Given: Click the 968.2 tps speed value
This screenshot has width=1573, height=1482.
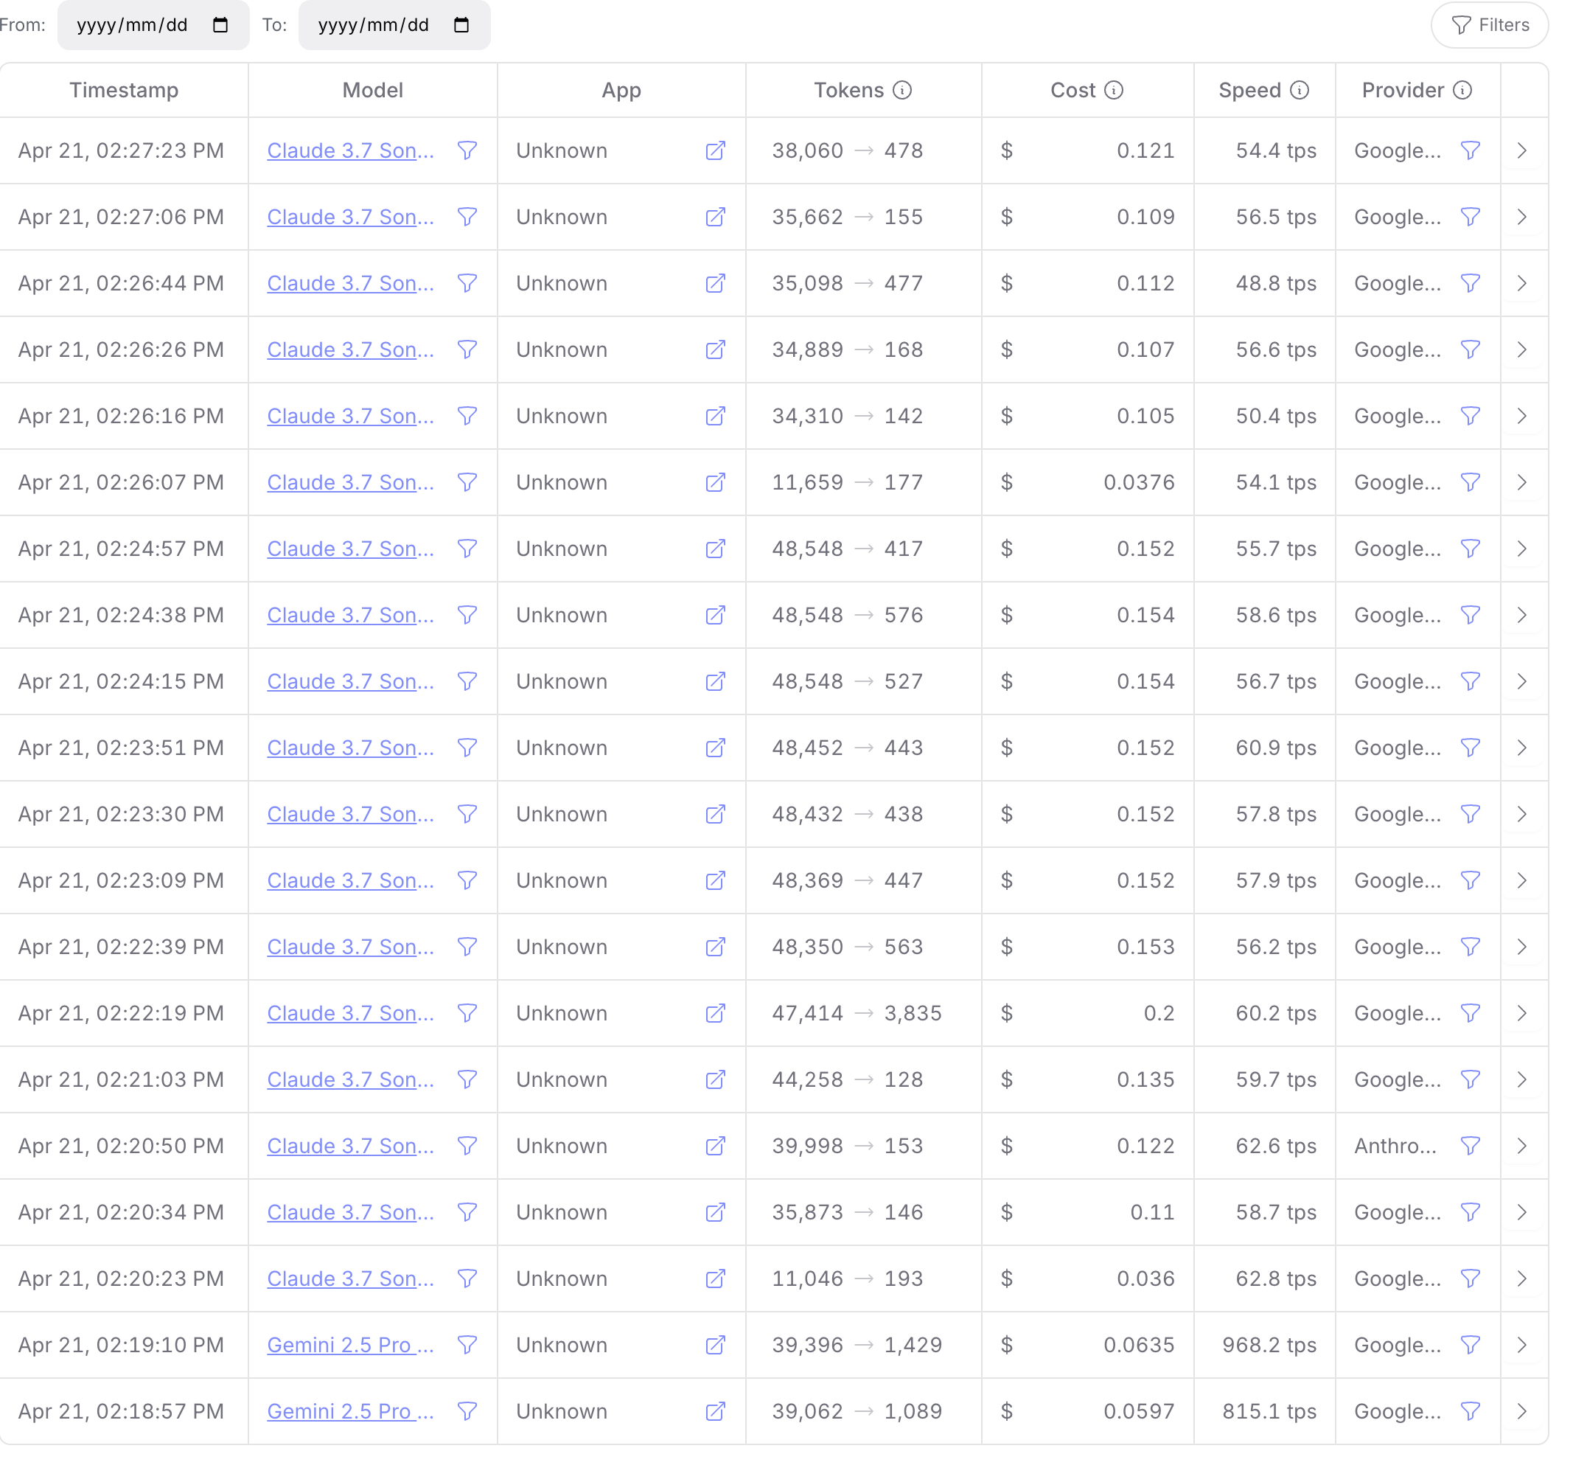Looking at the screenshot, I should pyautogui.click(x=1269, y=1346).
